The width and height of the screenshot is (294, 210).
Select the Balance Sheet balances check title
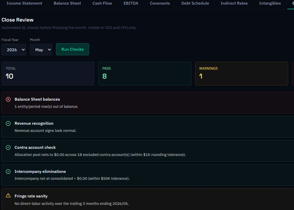(x=37, y=99)
